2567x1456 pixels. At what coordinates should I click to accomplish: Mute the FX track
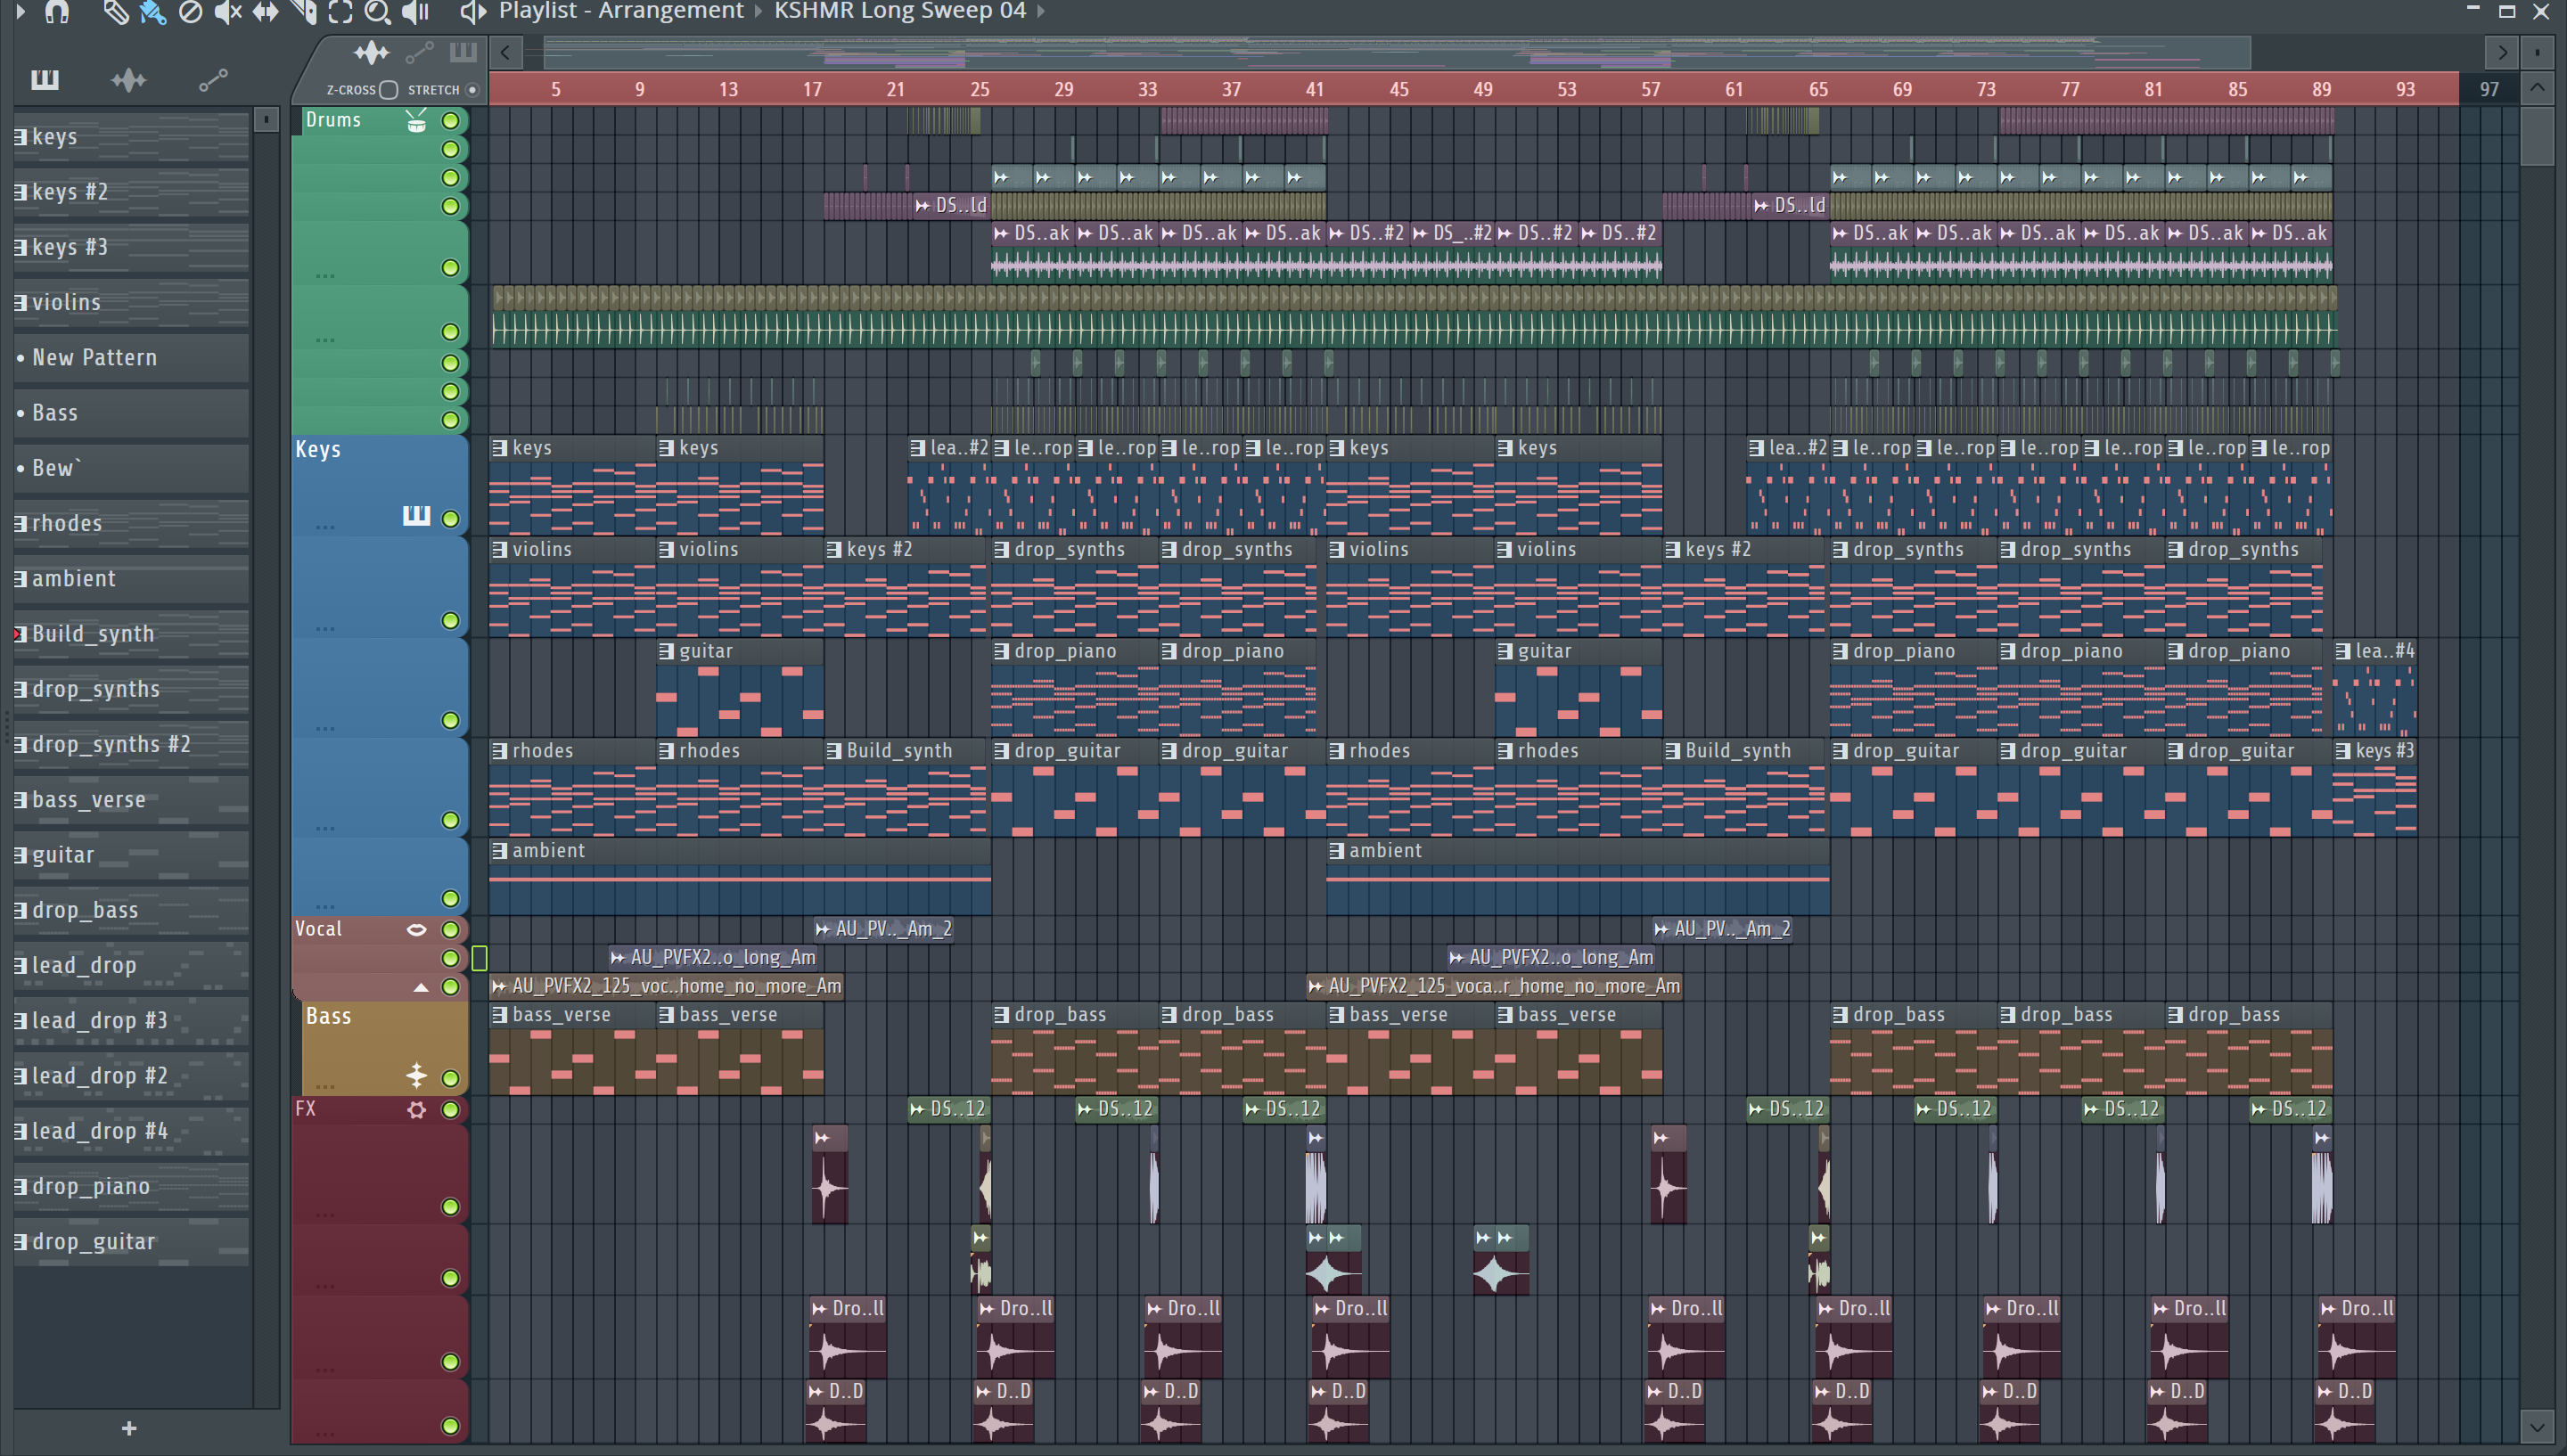click(x=451, y=1109)
